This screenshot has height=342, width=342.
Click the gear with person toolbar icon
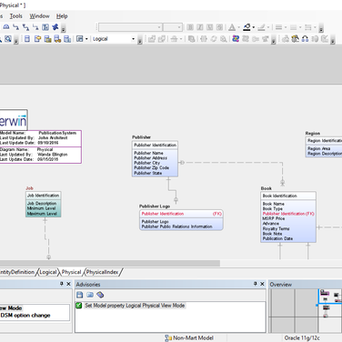[x=295, y=39]
